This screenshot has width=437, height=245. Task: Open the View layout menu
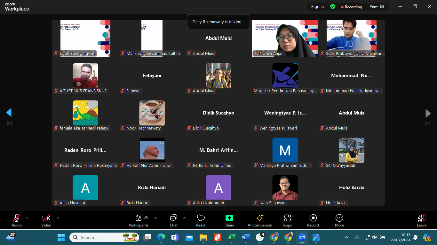coord(377,6)
